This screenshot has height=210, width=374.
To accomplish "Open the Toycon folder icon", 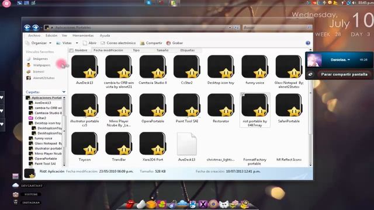I will (x=84, y=144).
